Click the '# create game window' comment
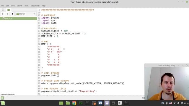 click(55, 81)
